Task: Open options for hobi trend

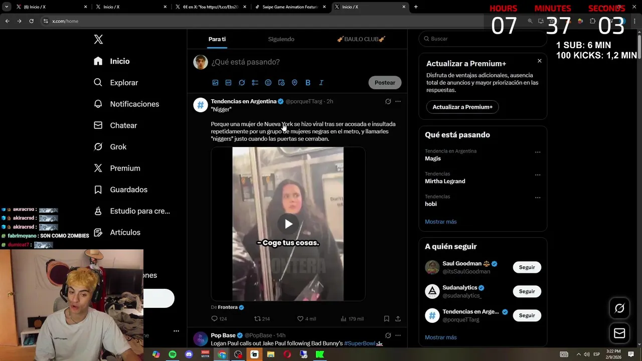Action: [x=538, y=198]
